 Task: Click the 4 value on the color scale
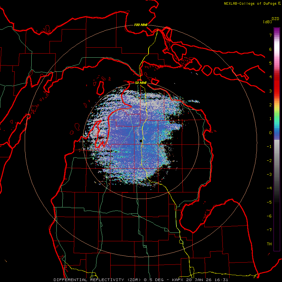coord(270,77)
